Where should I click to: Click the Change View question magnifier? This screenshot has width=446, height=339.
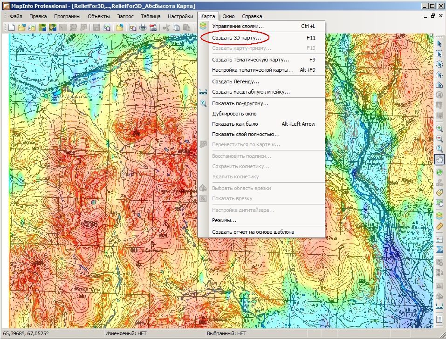tap(439, 149)
